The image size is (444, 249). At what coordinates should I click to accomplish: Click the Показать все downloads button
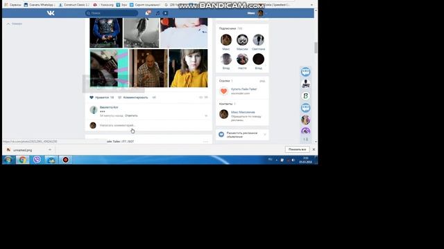297,149
